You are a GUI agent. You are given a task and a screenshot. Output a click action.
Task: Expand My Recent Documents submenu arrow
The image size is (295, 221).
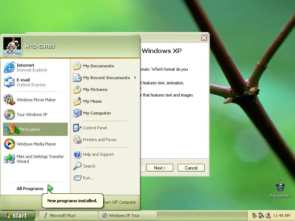pyautogui.click(x=135, y=78)
